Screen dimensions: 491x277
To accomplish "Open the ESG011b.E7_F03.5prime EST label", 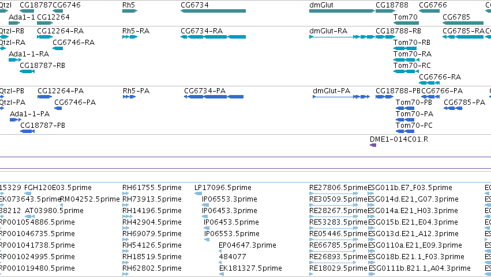I will click(x=410, y=188).
